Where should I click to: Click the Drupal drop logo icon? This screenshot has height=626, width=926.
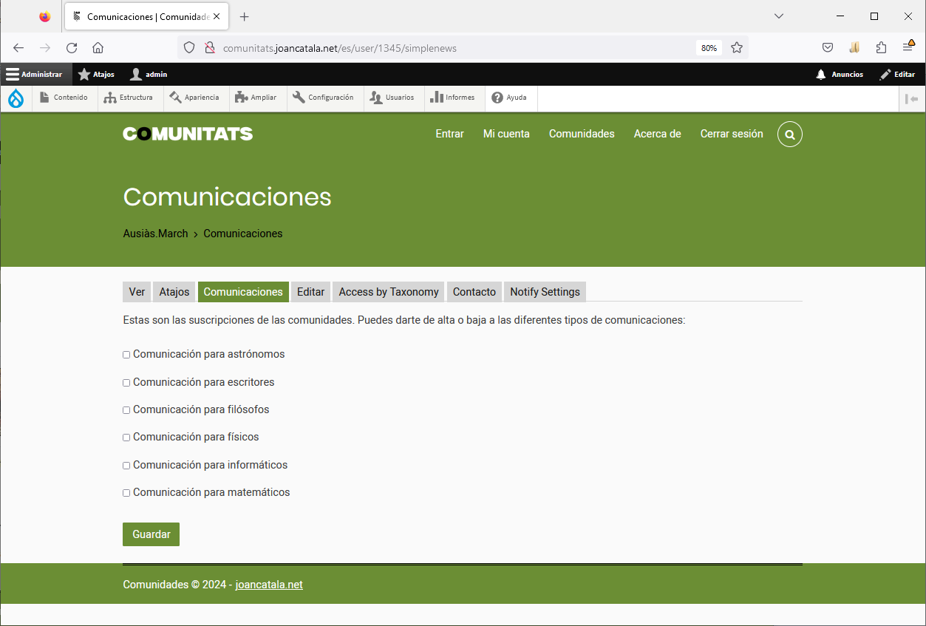click(16, 98)
